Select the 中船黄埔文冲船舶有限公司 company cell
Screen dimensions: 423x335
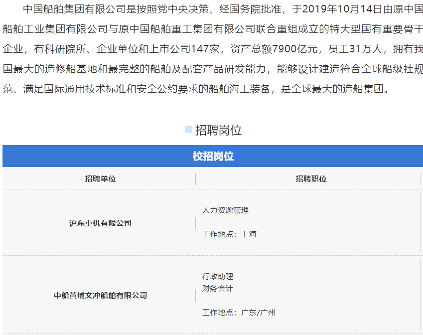coord(100,295)
